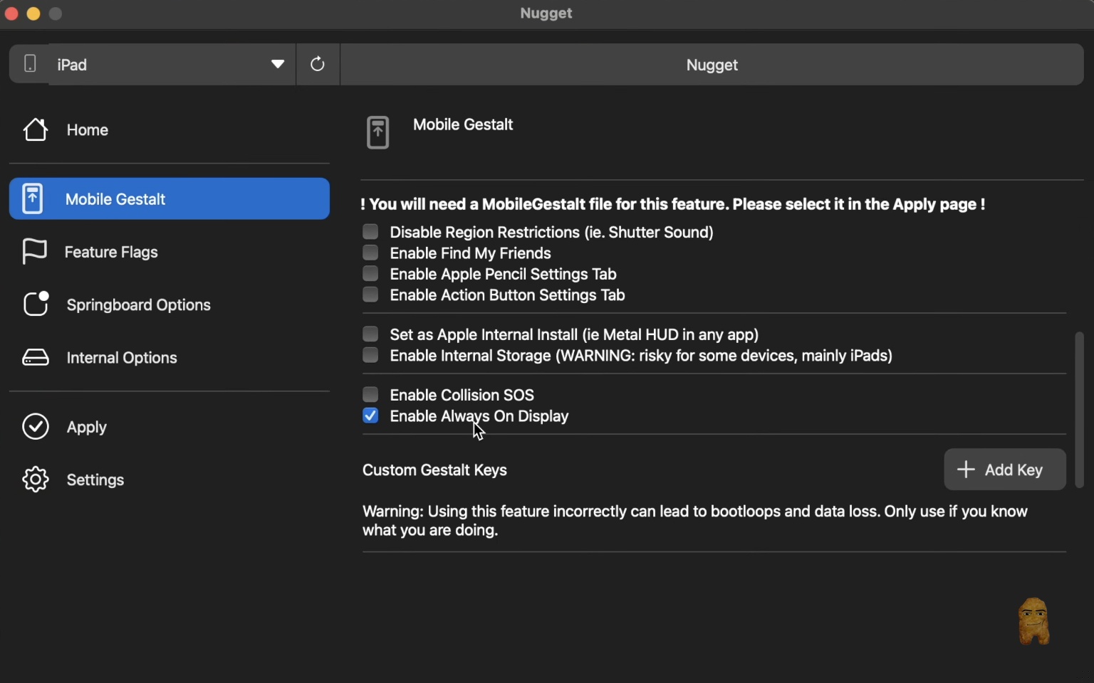The height and width of the screenshot is (683, 1094).
Task: Click the Home house icon in sidebar
Action: [35, 129]
